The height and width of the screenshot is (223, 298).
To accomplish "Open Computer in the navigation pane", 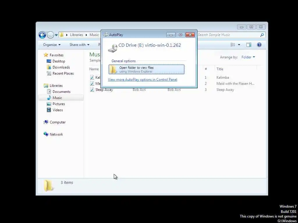I will coord(58,122).
